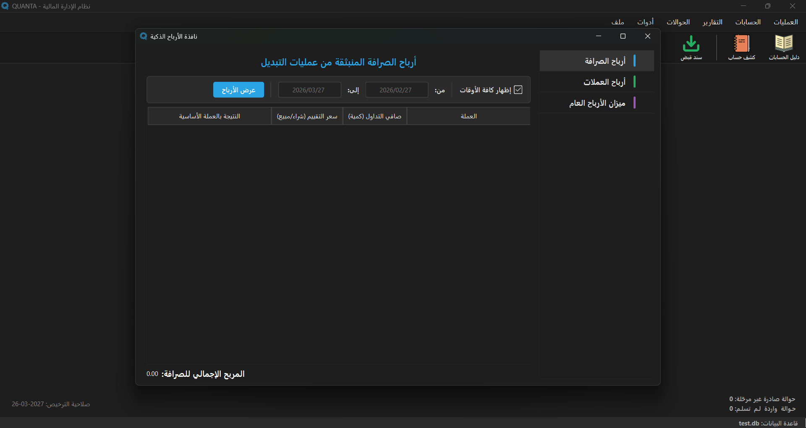Toggle the إظهار كافة الأوقات checkbox
Image resolution: width=806 pixels, height=428 pixels.
tap(518, 90)
